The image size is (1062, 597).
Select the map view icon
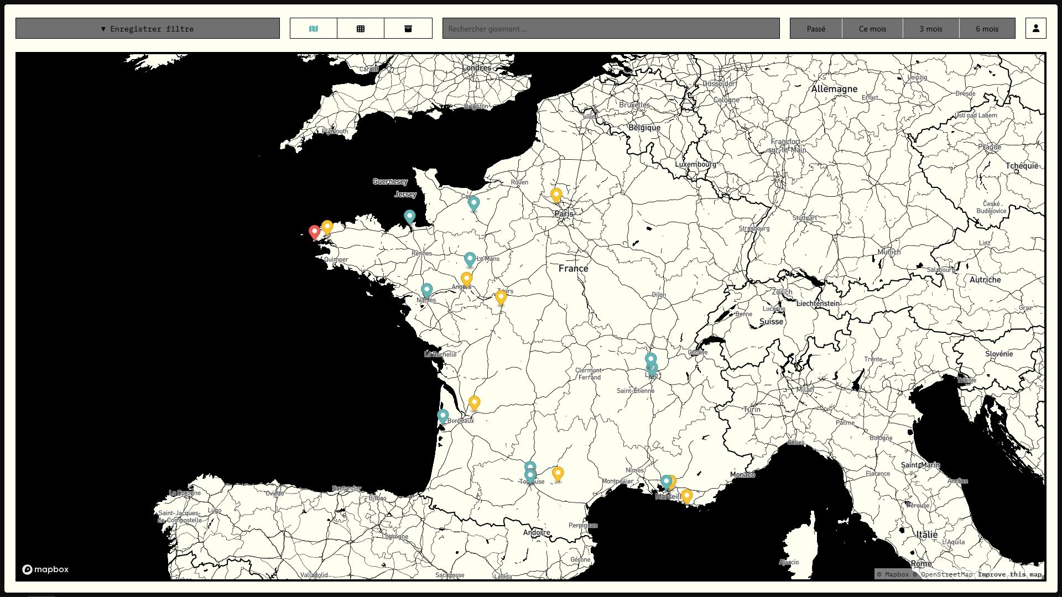(313, 28)
